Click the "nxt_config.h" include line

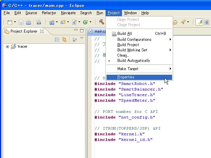[x=125, y=117]
